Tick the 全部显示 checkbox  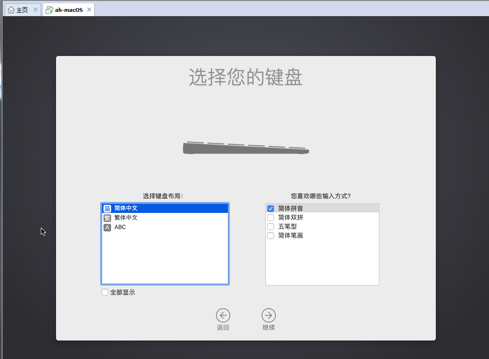point(105,292)
